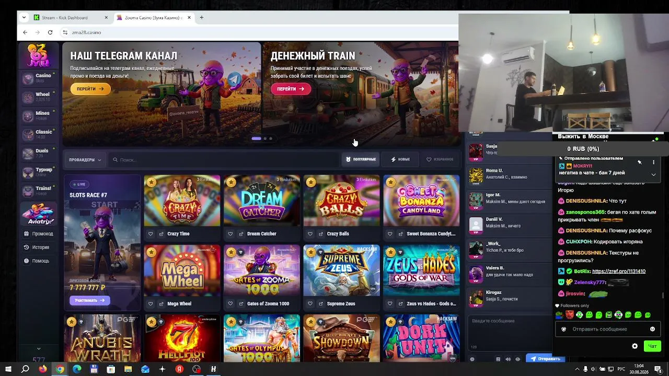Switch to the Stream - Kick Dashboard tab

coord(71,18)
